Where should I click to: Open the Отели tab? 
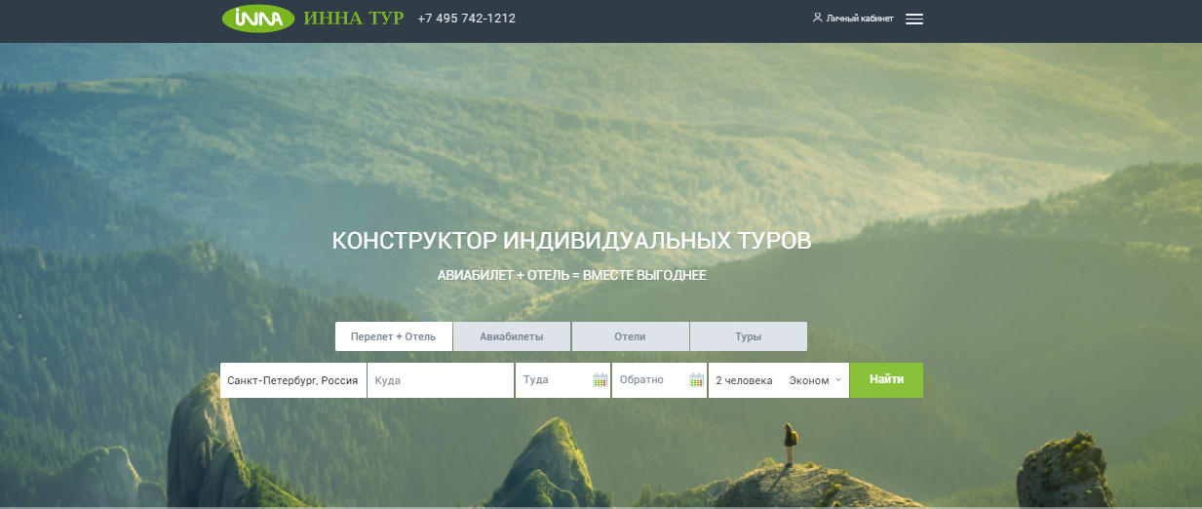(630, 336)
